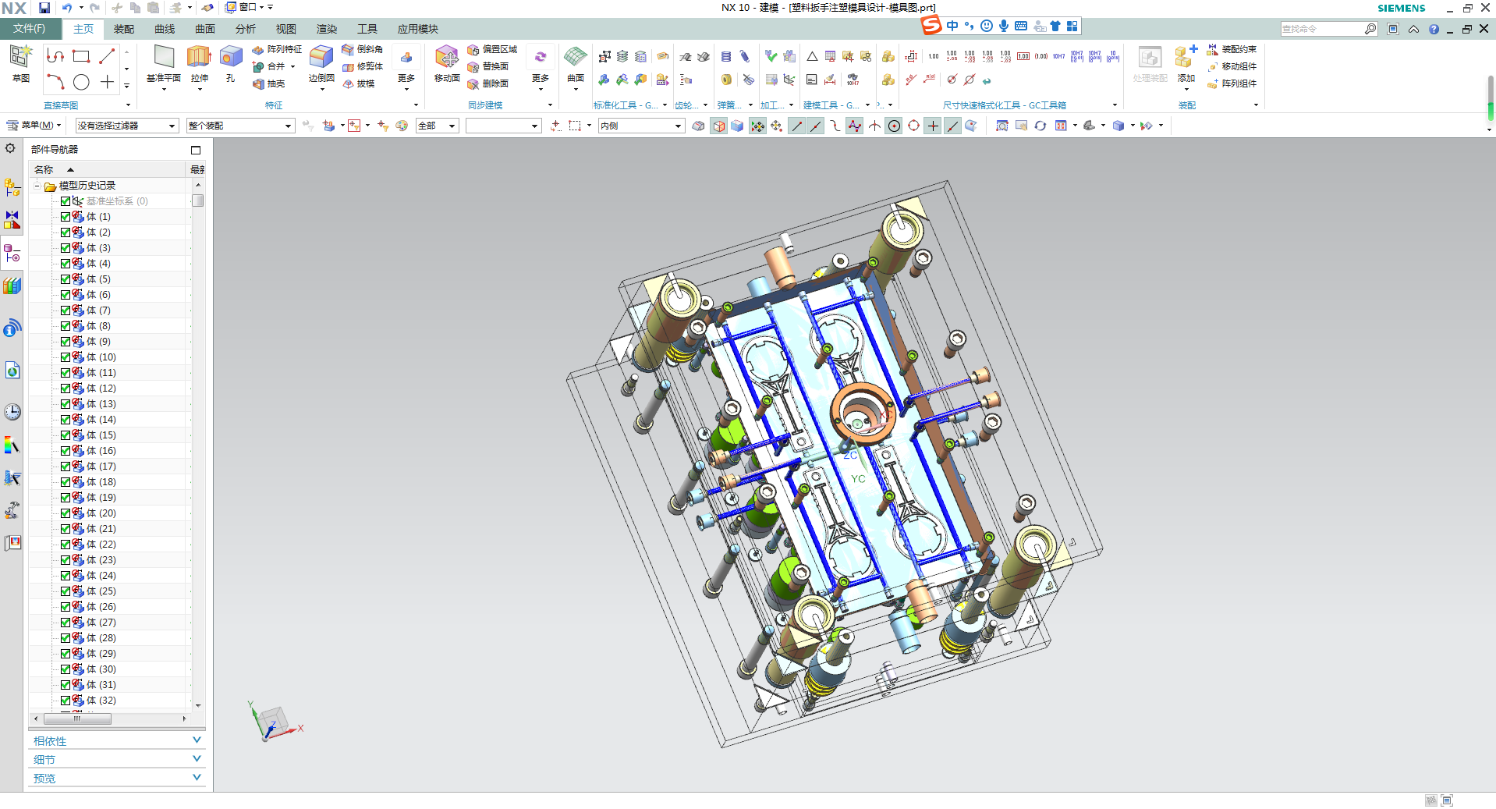This screenshot has width=1496, height=809.
Task: Uncheck the 体 (30) body checkbox
Action: pos(66,669)
